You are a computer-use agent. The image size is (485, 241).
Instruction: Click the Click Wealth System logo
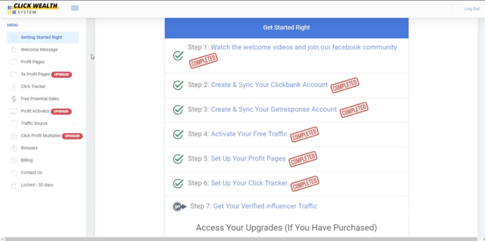(33, 9)
